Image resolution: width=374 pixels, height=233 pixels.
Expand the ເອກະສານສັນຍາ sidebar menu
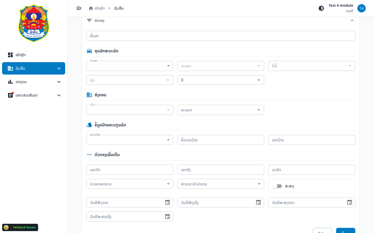pyautogui.click(x=34, y=95)
